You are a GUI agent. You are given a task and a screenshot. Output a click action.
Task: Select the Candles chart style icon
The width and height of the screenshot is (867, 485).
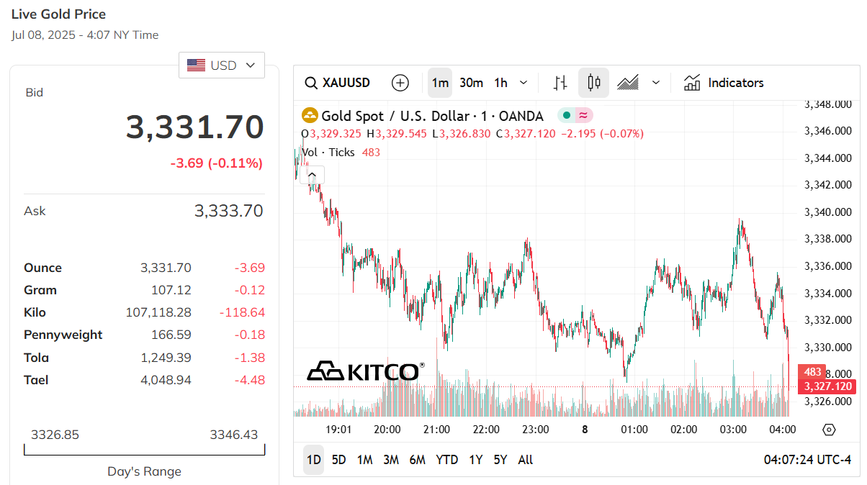point(593,83)
